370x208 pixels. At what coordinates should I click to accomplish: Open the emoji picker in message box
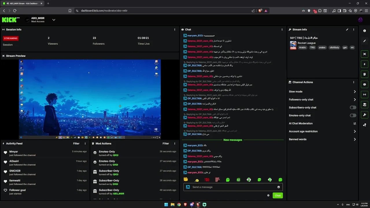click(279, 187)
